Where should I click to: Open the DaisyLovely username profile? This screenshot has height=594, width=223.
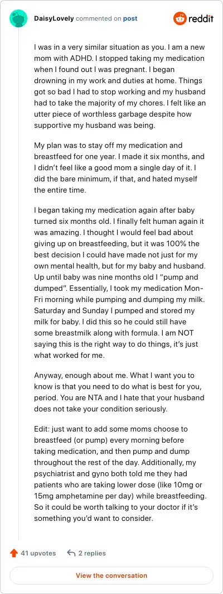coord(54,18)
